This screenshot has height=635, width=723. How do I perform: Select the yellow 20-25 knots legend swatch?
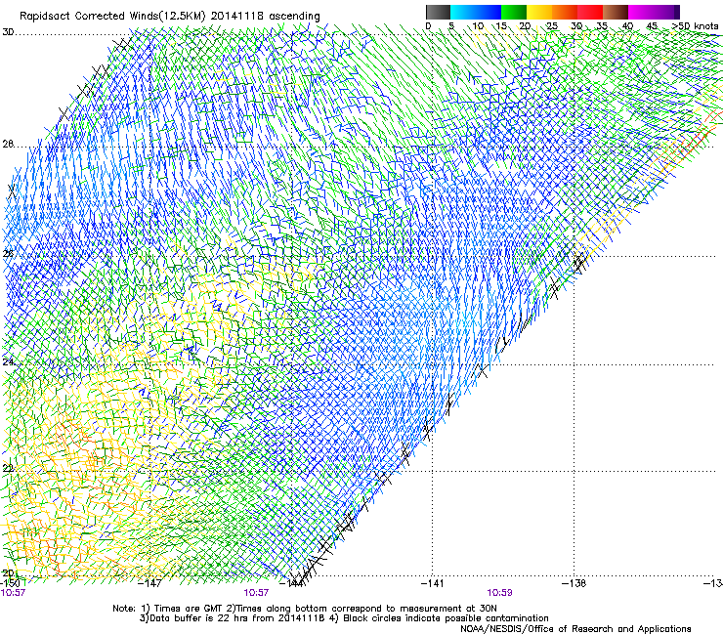click(x=539, y=12)
